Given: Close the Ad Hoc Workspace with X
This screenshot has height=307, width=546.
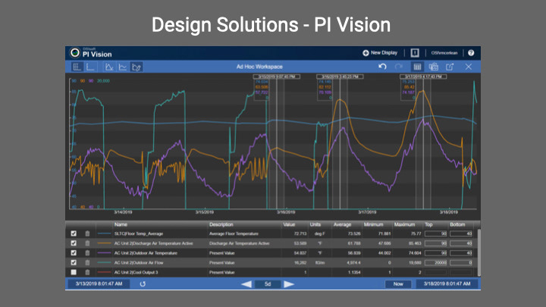Looking at the screenshot, I should coord(469,67).
